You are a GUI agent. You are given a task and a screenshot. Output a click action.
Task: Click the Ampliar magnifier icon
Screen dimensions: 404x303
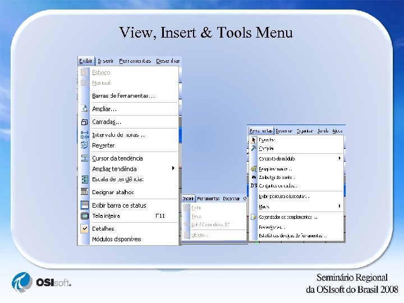coord(84,108)
